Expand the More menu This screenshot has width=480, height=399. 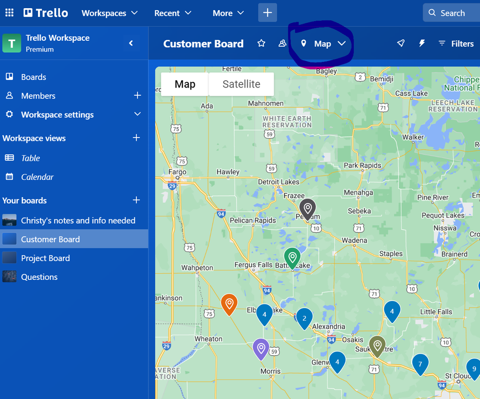tap(228, 13)
